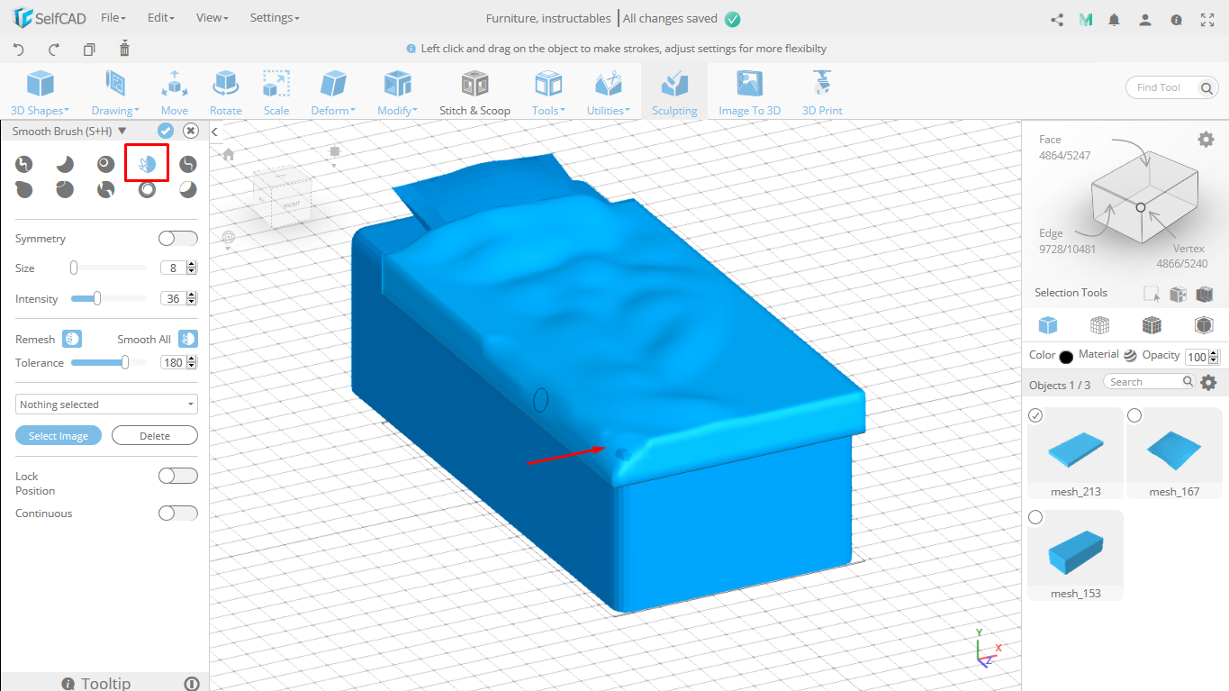This screenshot has height=691, width=1229.
Task: Toggle fullscreen mode icon
Action: coord(1207,19)
